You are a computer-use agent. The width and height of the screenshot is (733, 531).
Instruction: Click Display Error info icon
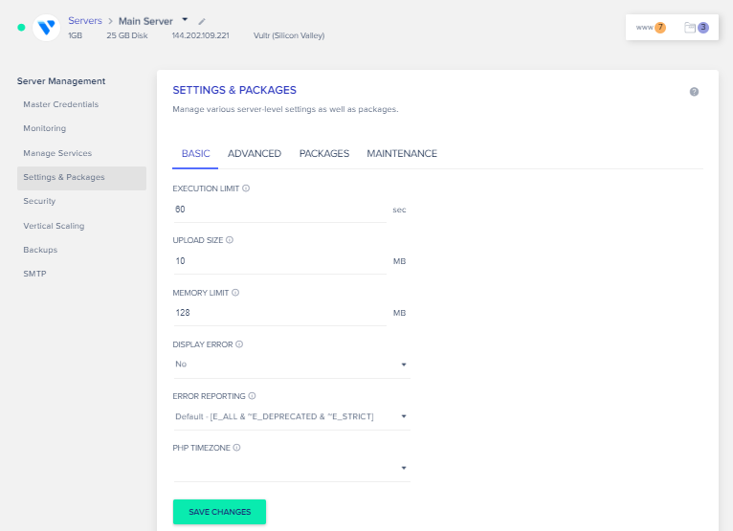coord(239,344)
